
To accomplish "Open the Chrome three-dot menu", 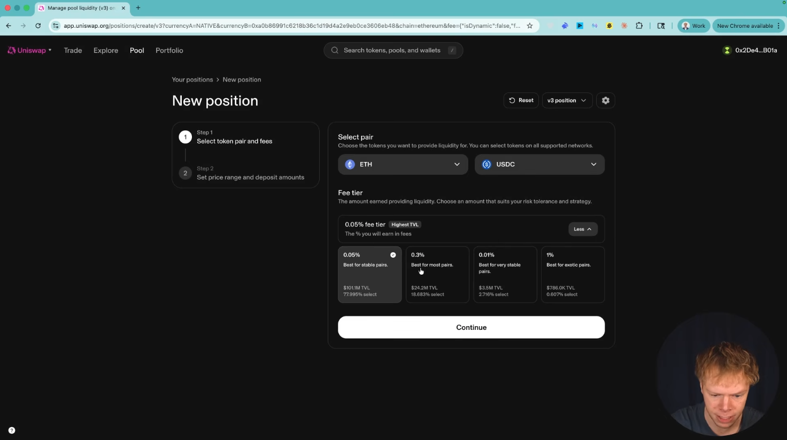I will tap(779, 26).
